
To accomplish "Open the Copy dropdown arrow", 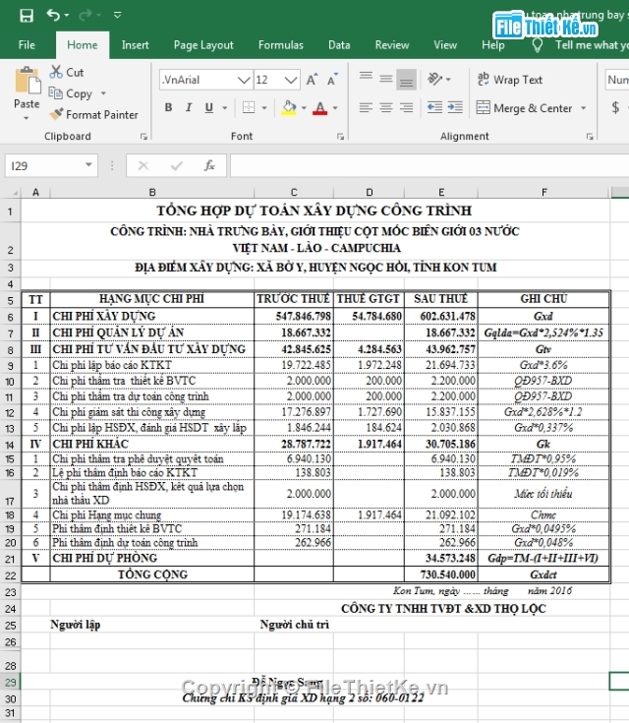I will point(103,93).
